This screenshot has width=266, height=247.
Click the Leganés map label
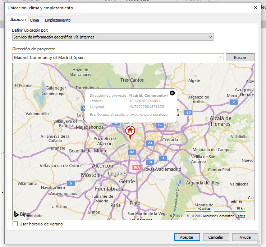click(118, 174)
